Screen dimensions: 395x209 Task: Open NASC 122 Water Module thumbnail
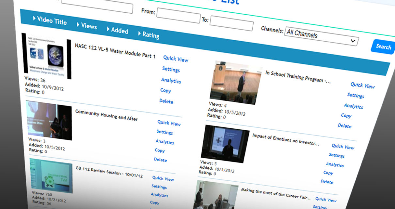(46, 55)
